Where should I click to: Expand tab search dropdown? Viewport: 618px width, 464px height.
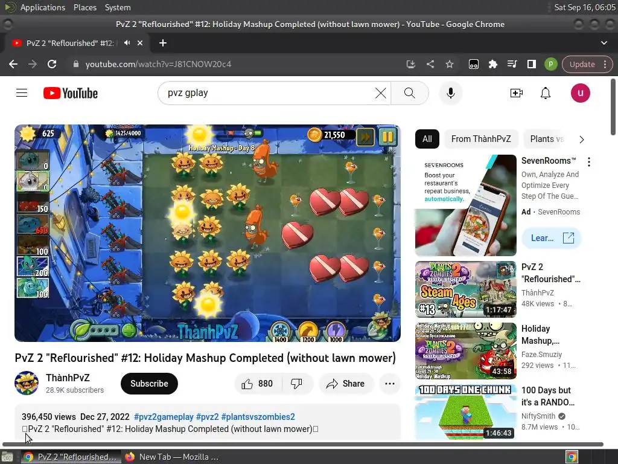[x=604, y=43]
